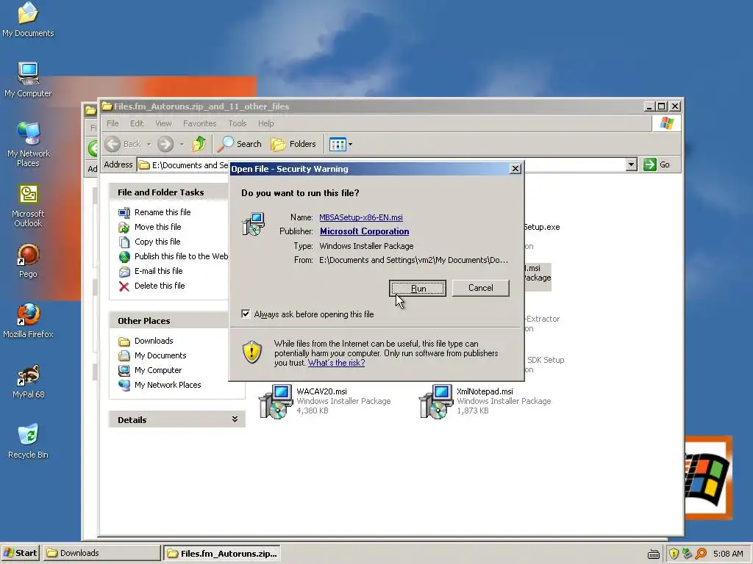Click the WACAV20.msi file name
This screenshot has width=753, height=564.
coord(321,391)
